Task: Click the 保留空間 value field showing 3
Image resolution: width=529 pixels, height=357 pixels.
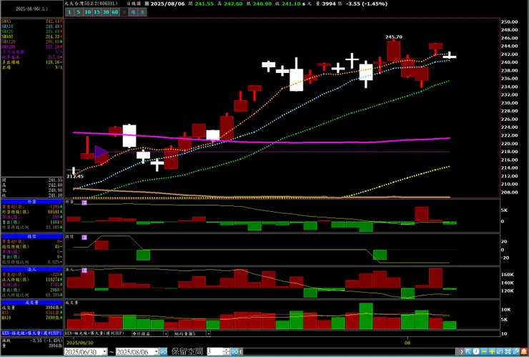Action: (215, 352)
